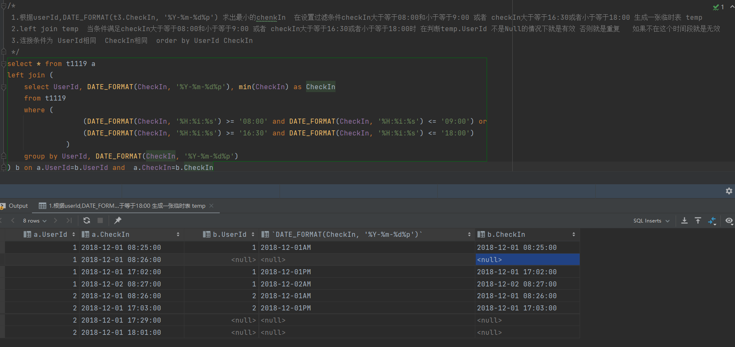Jump to last page of rows
The width and height of the screenshot is (735, 347).
click(69, 220)
